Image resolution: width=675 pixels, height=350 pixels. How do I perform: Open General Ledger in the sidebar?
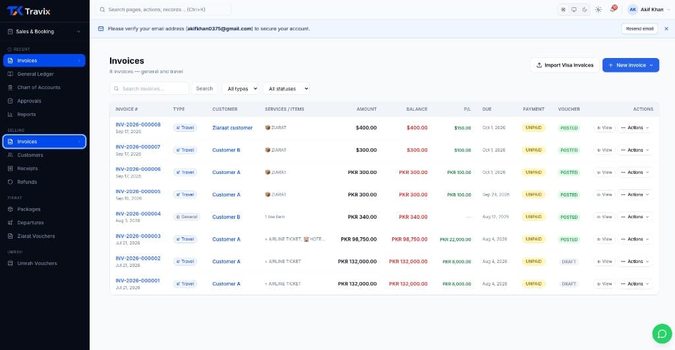point(44,74)
